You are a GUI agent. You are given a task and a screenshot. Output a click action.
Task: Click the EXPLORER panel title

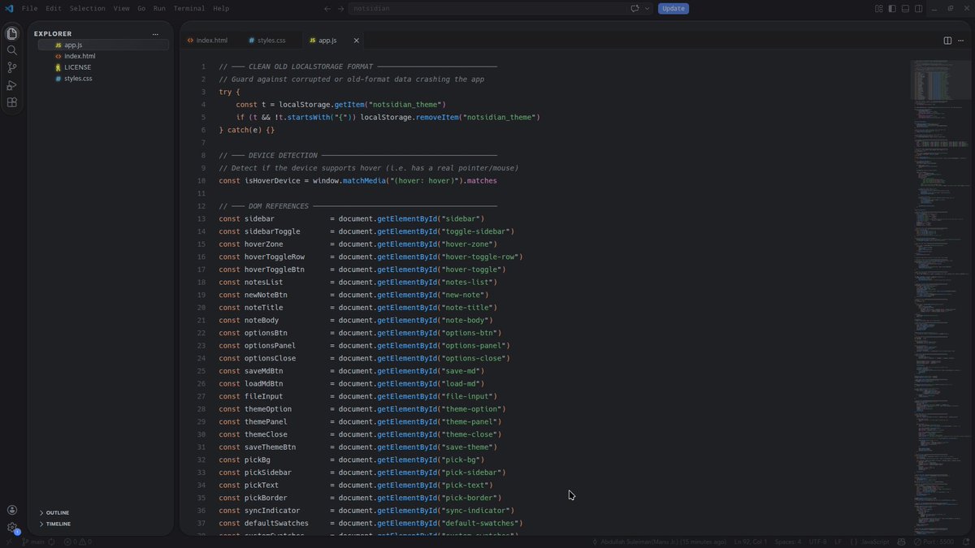(x=53, y=34)
